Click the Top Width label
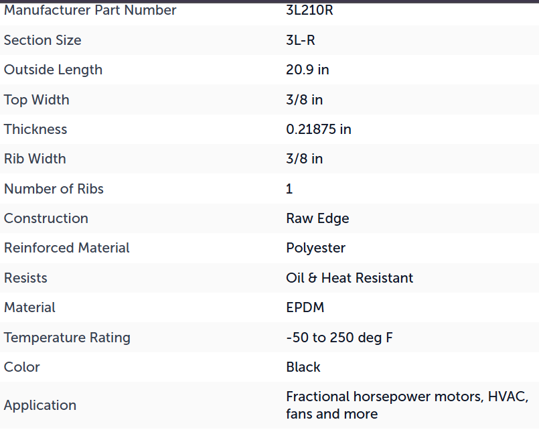Image resolution: width=539 pixels, height=430 pixels. click(37, 100)
